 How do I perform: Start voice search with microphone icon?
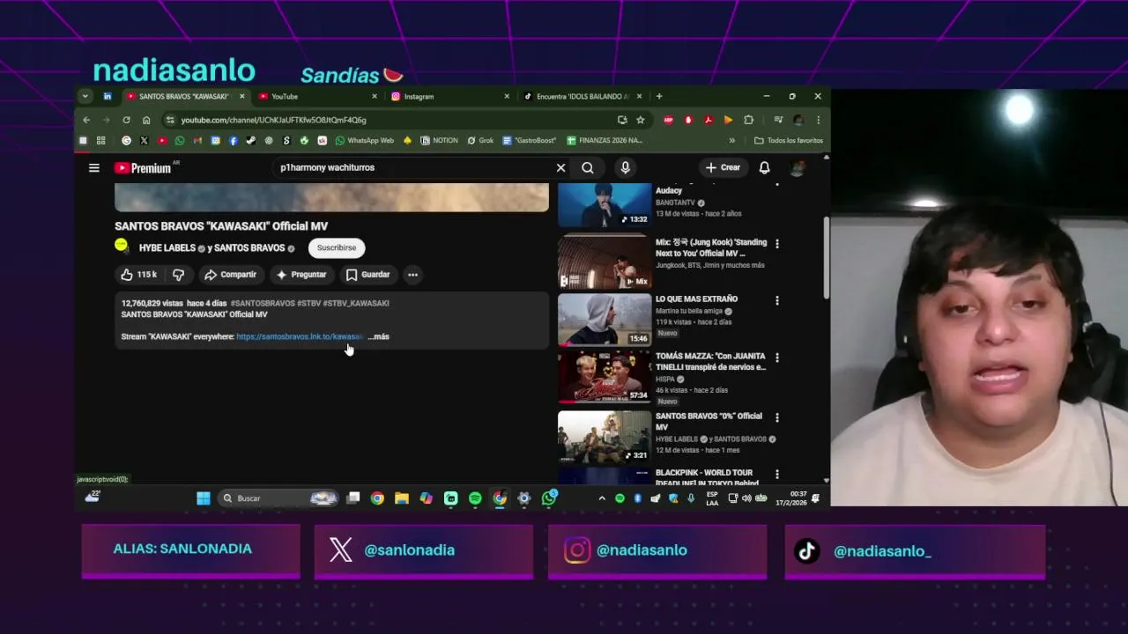coord(625,167)
